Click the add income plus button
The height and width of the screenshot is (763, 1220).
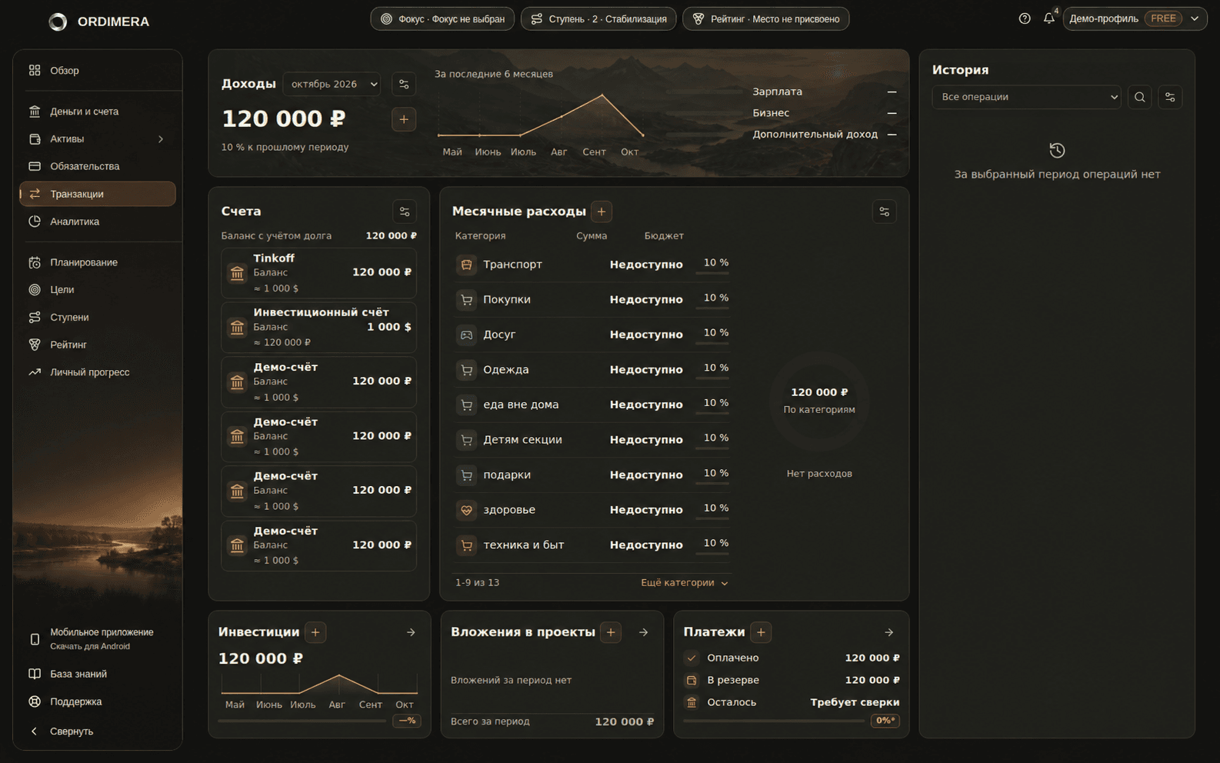[x=404, y=119]
